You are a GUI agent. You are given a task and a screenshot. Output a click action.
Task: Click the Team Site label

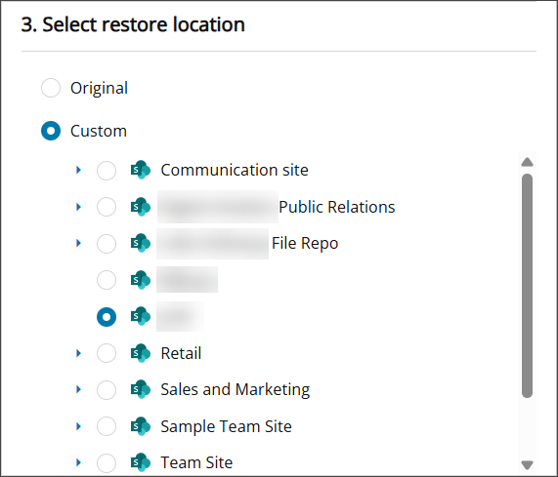[196, 462]
